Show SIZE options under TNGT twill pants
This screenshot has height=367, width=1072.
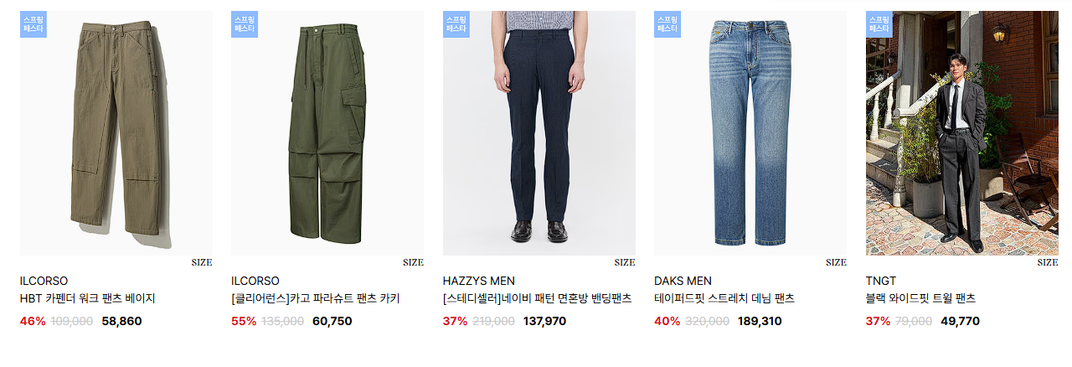tap(1048, 262)
